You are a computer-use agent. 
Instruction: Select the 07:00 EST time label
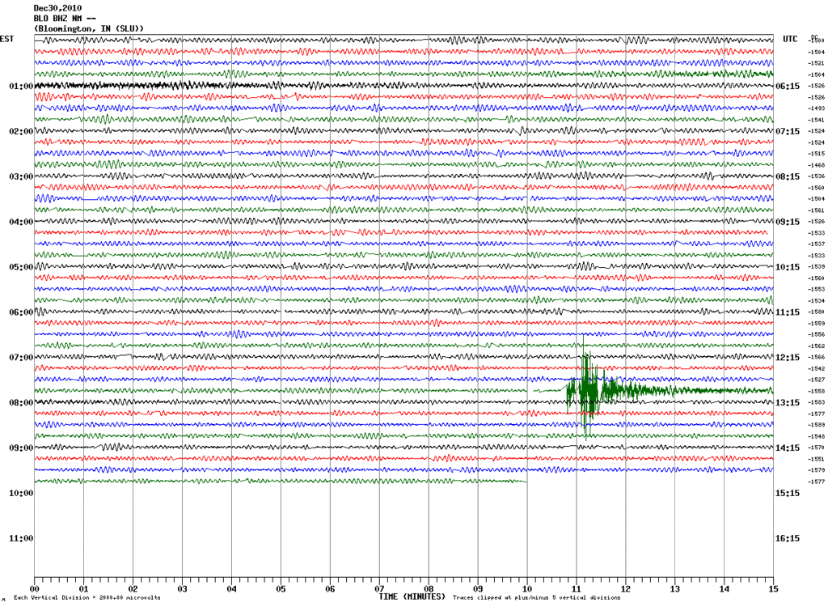[21, 358]
